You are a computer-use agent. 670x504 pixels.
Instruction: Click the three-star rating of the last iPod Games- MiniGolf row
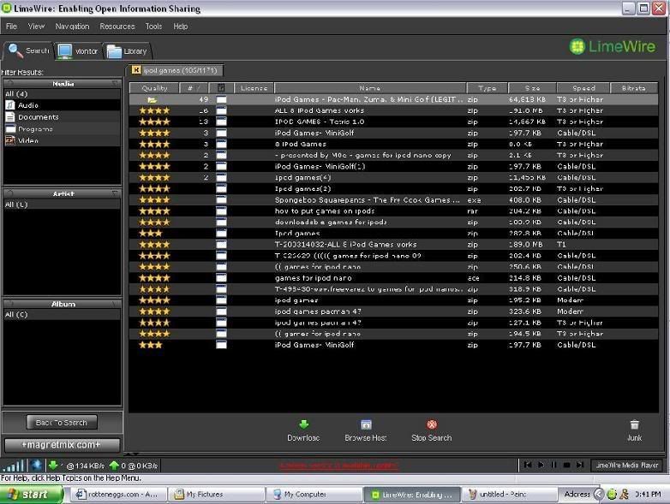coord(151,345)
